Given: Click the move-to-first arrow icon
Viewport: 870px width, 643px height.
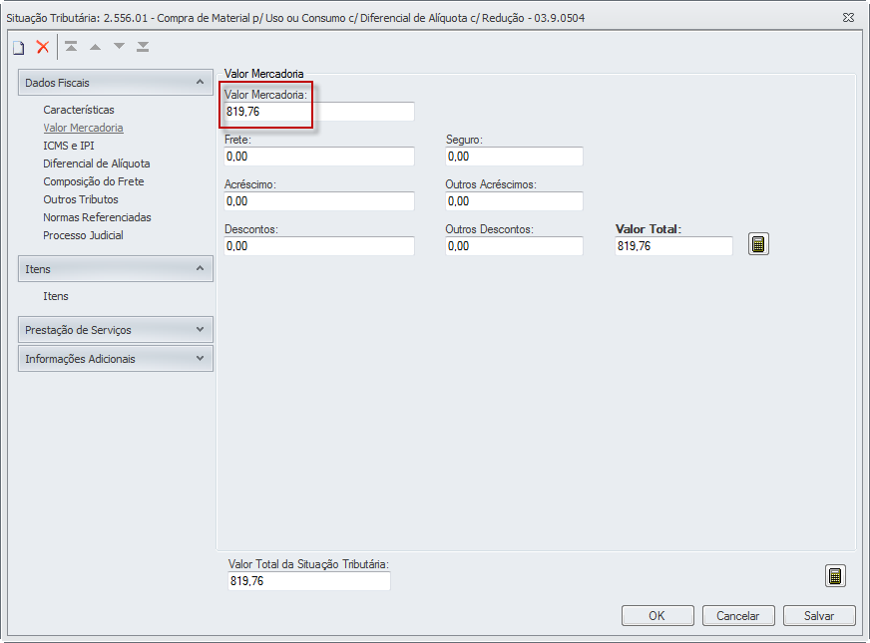Looking at the screenshot, I should 71,47.
